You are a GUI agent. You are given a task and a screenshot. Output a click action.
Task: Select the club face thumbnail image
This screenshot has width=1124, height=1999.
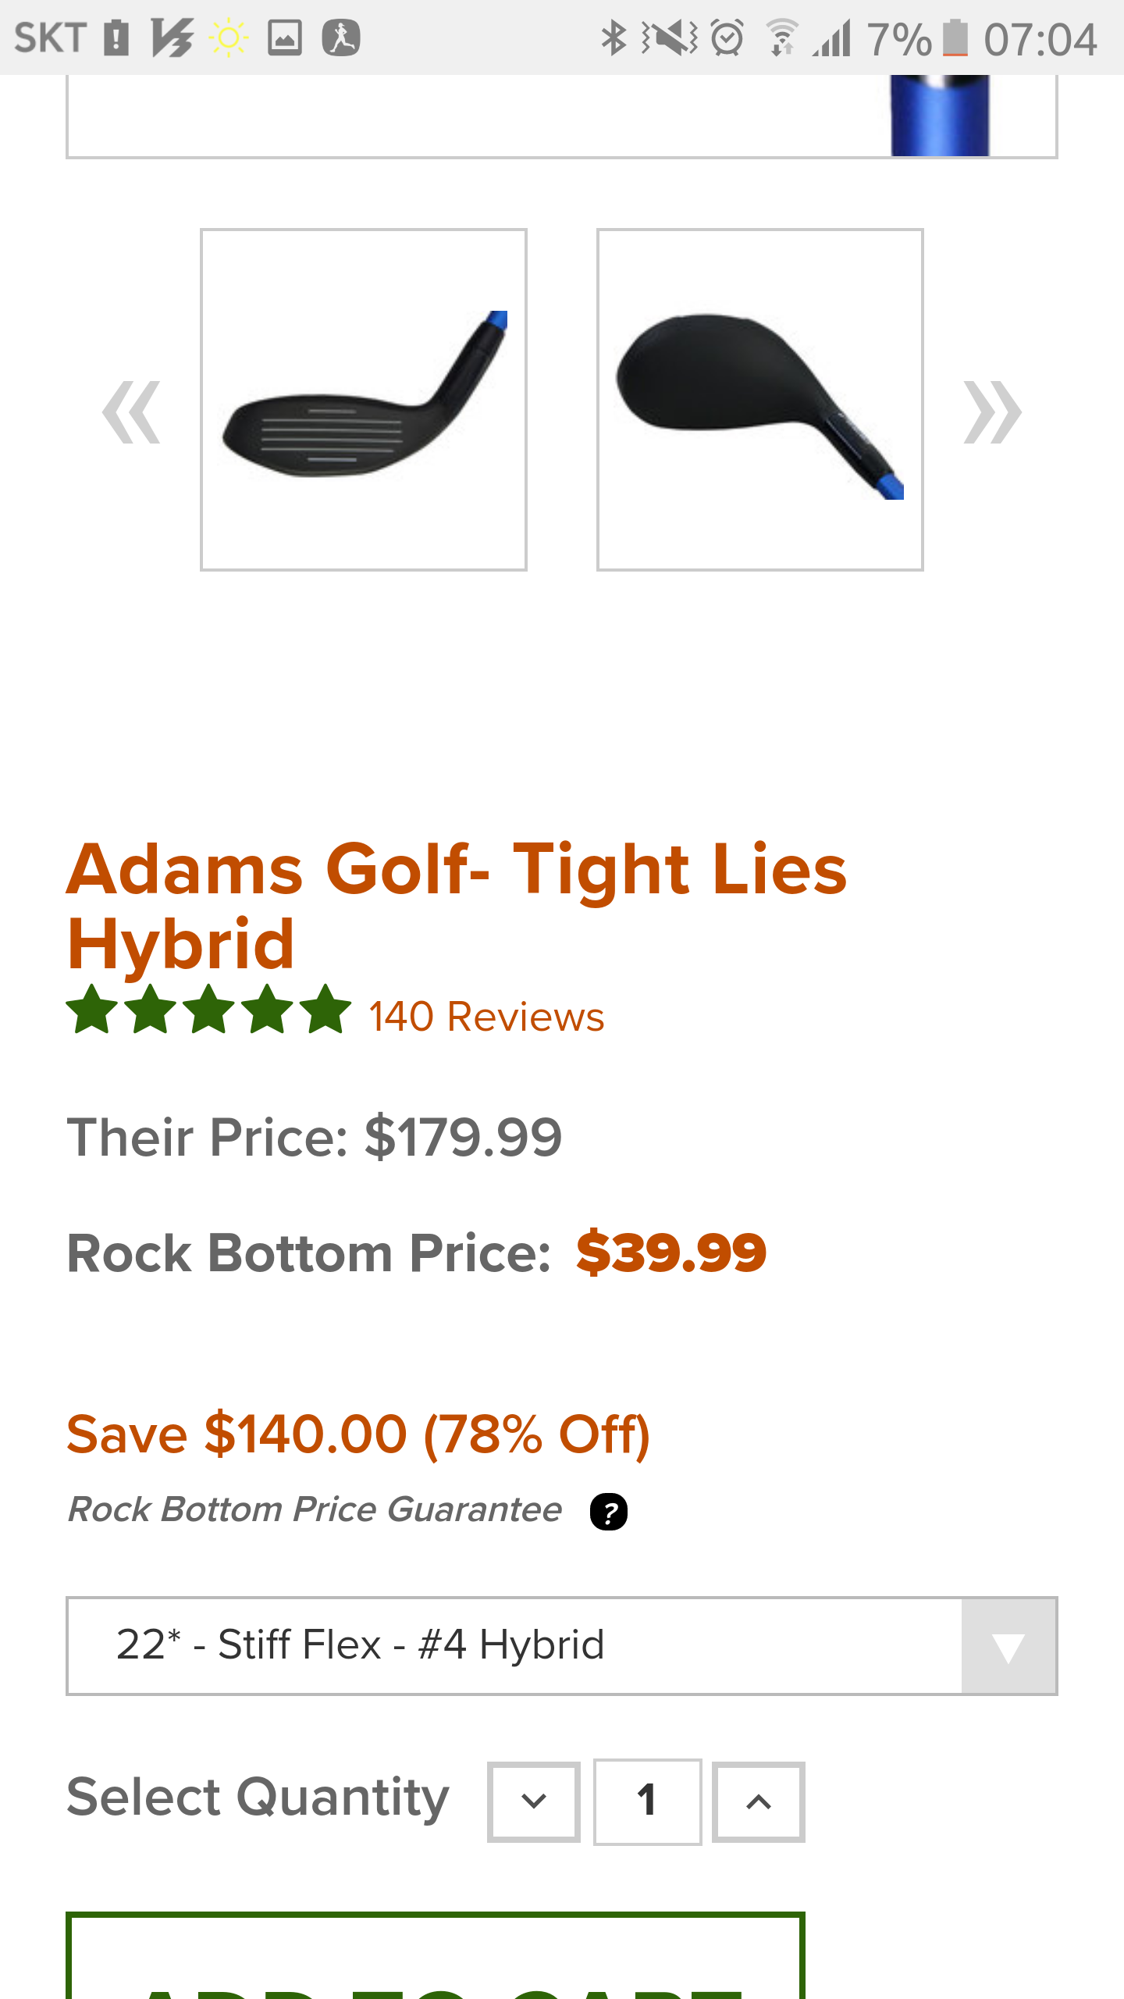pos(364,400)
